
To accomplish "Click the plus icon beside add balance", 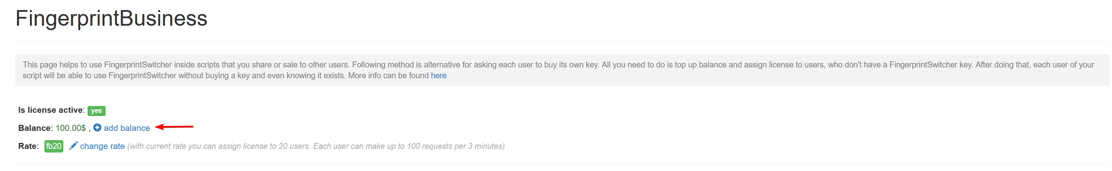I will 97,128.
